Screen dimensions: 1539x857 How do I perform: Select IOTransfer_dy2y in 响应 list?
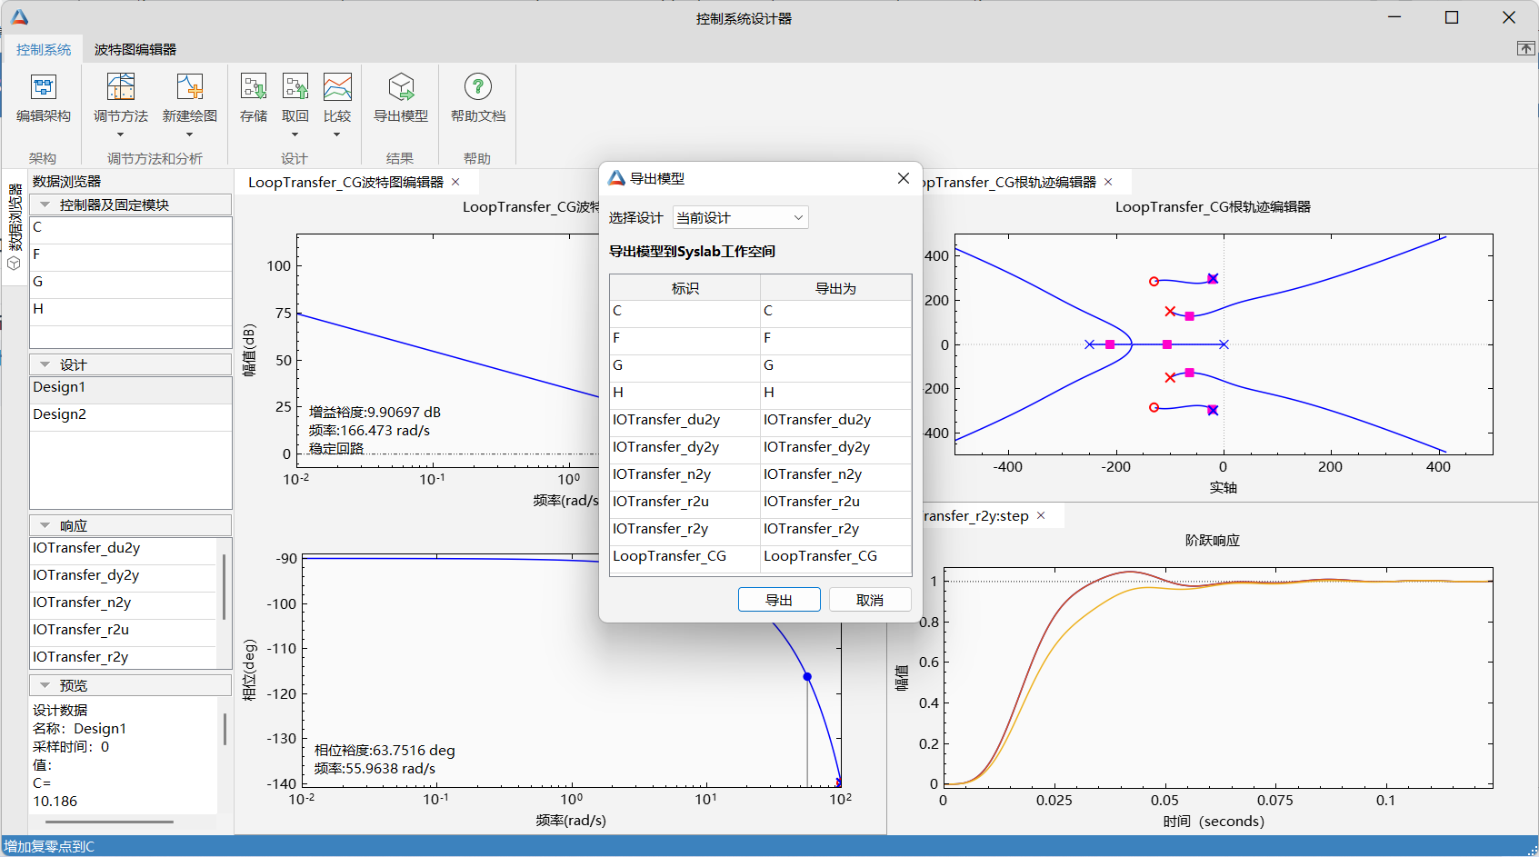125,578
